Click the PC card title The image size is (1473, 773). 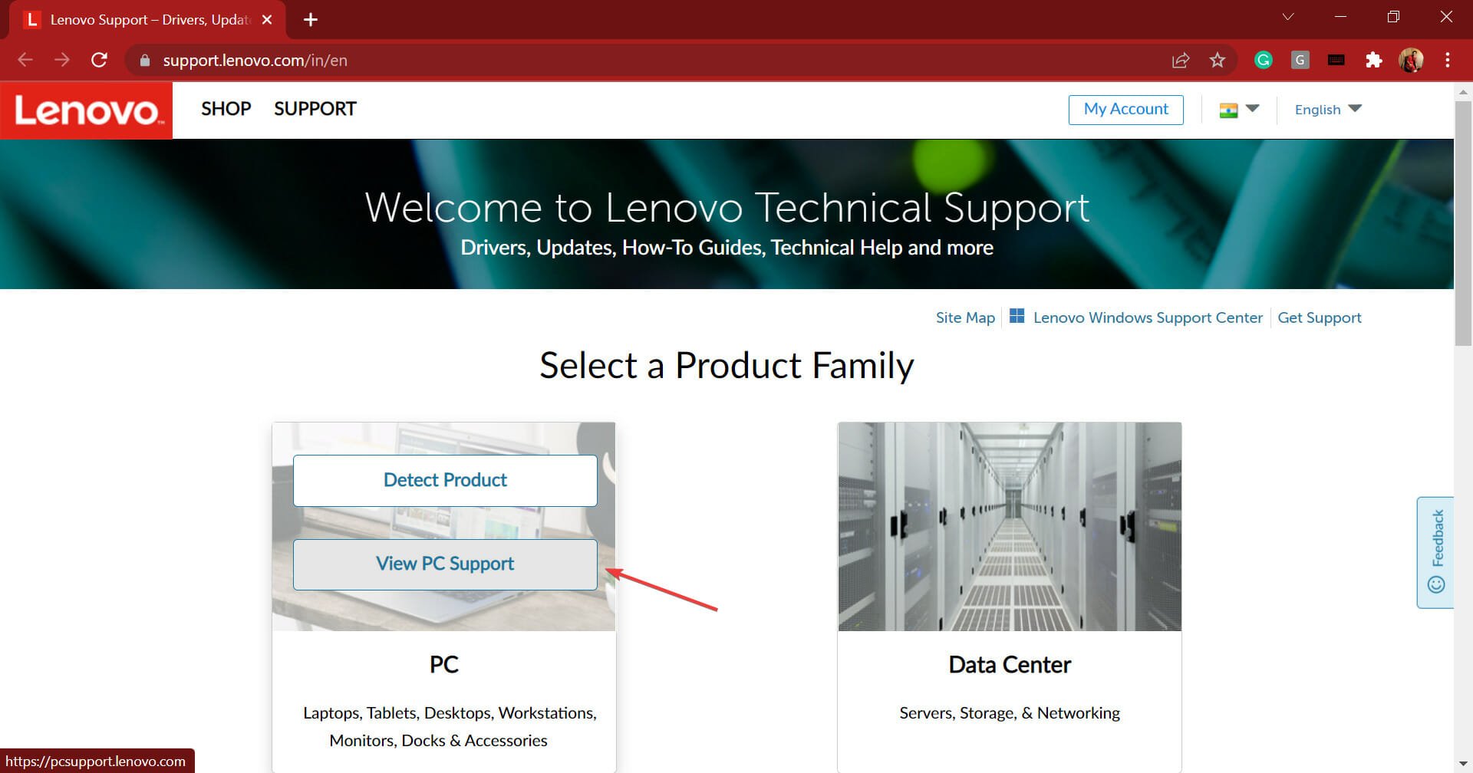tap(444, 665)
